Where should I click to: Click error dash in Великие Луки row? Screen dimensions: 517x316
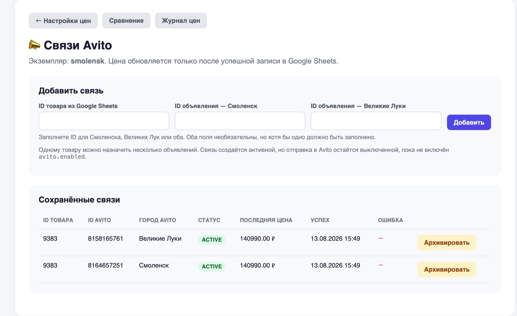pos(381,238)
